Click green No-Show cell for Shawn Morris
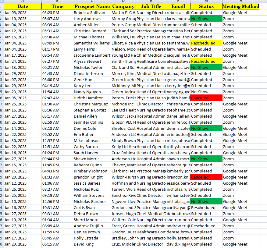267x248 pixels. tap(206, 159)
